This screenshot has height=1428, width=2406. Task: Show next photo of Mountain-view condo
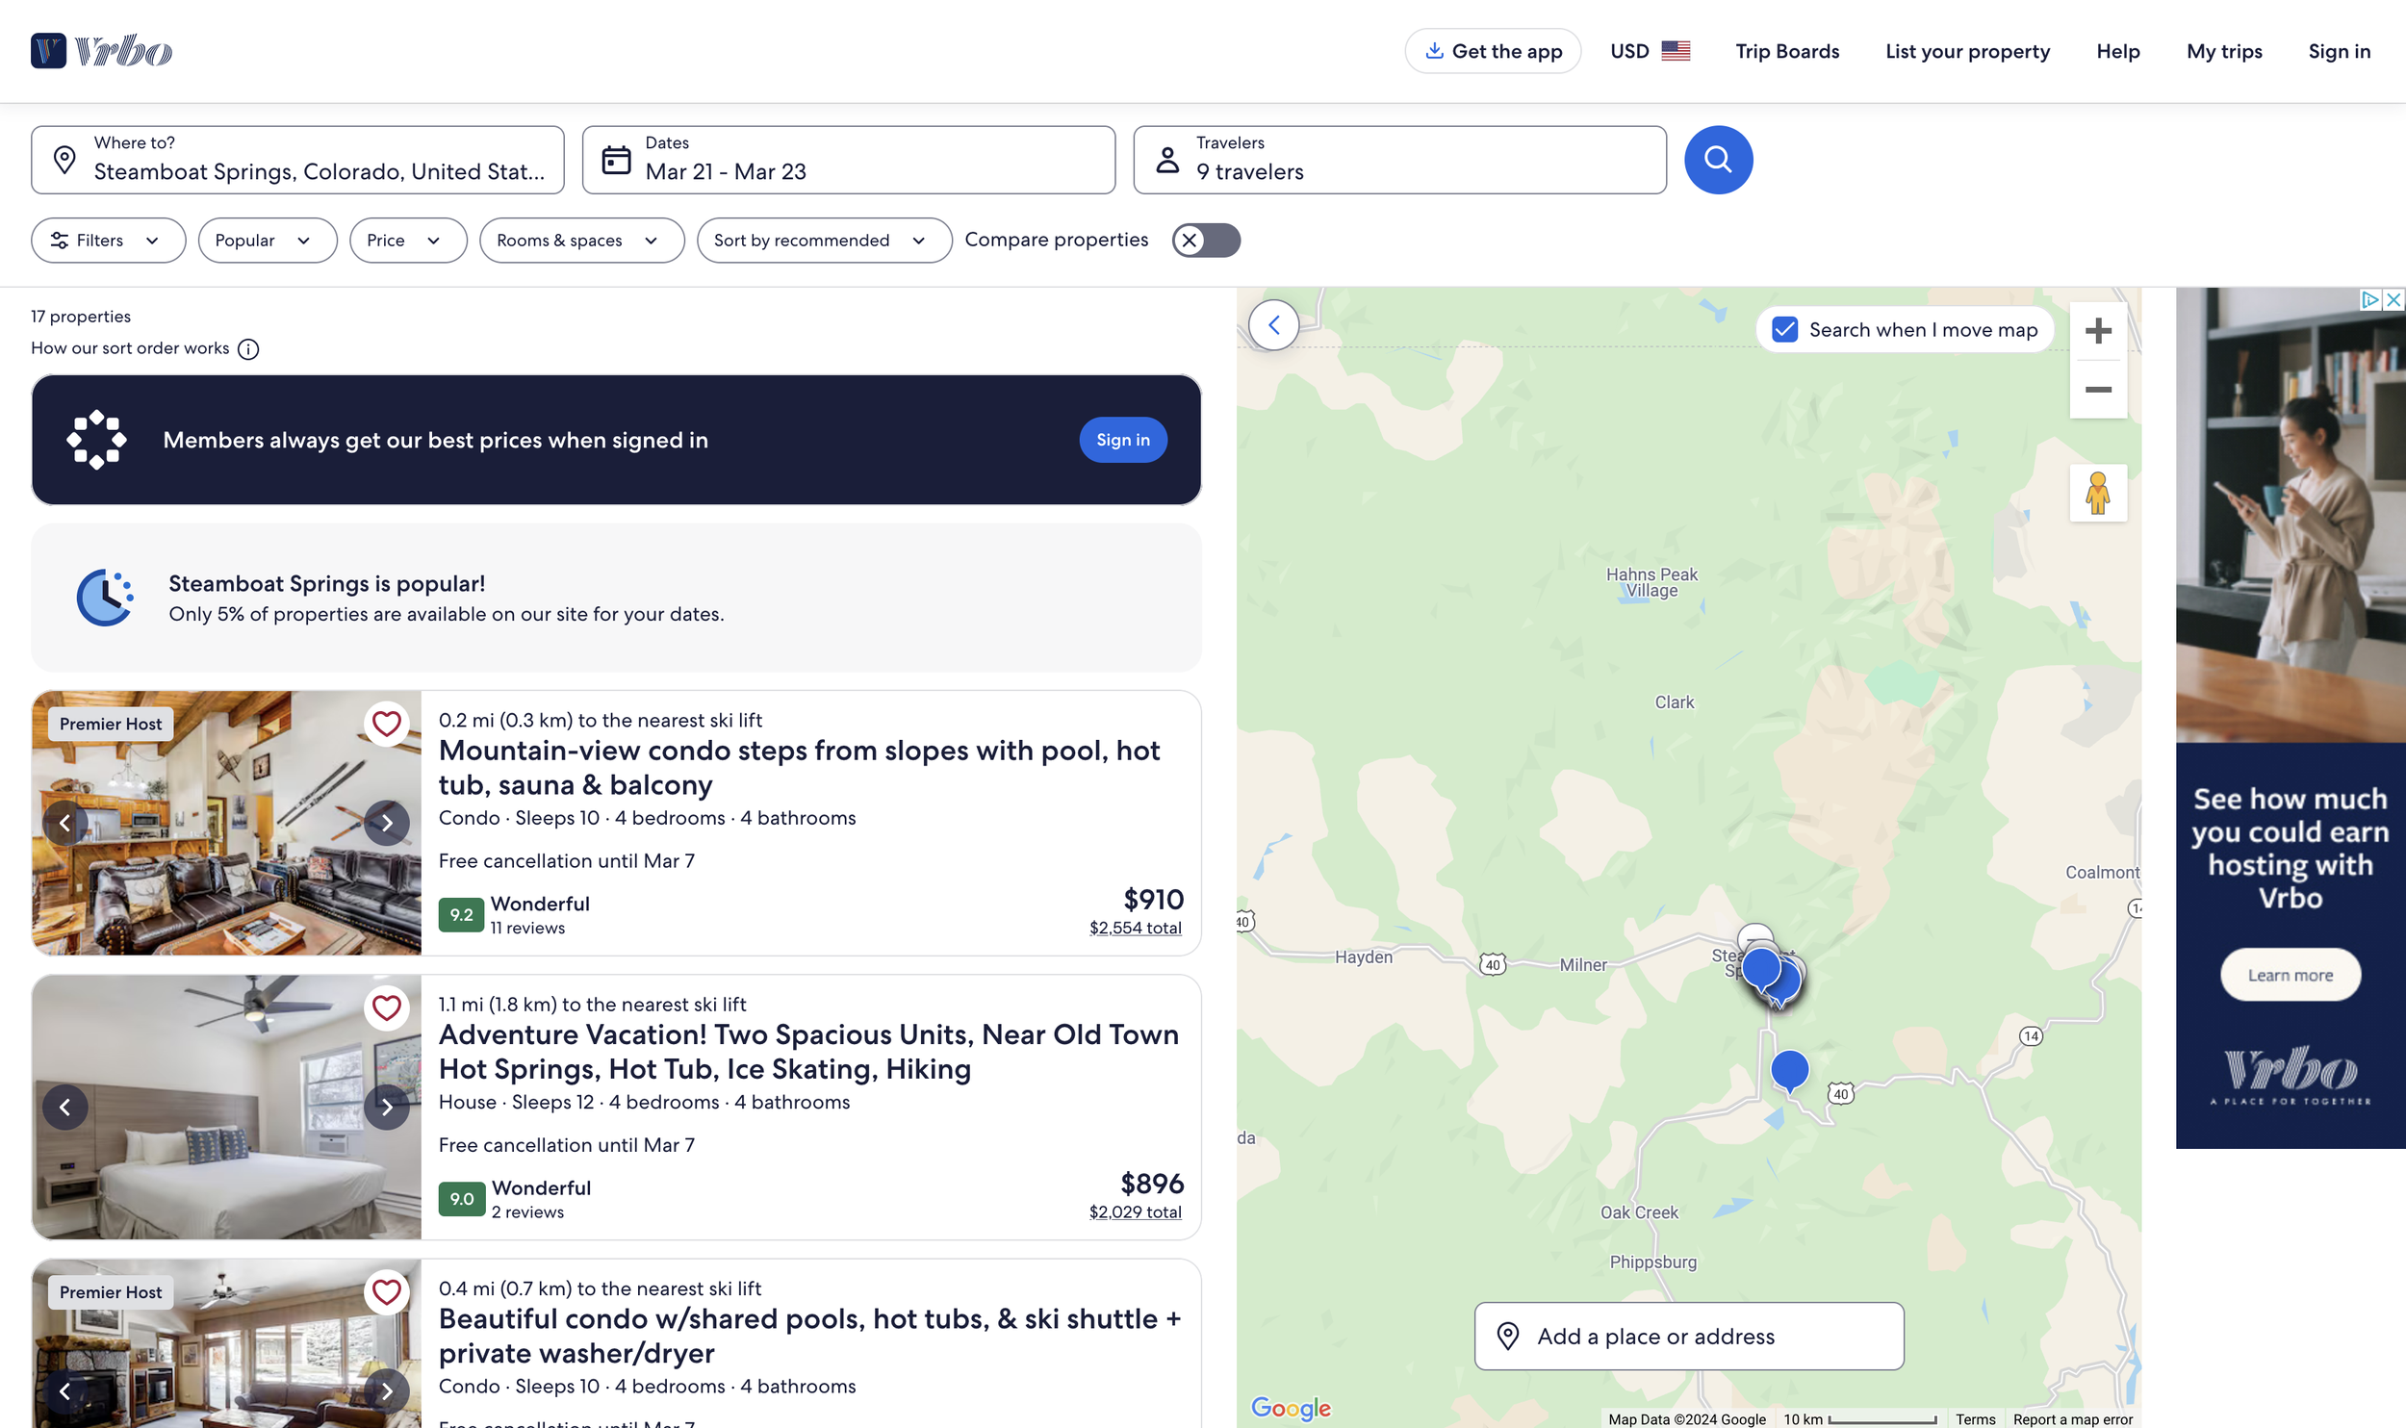tap(387, 824)
